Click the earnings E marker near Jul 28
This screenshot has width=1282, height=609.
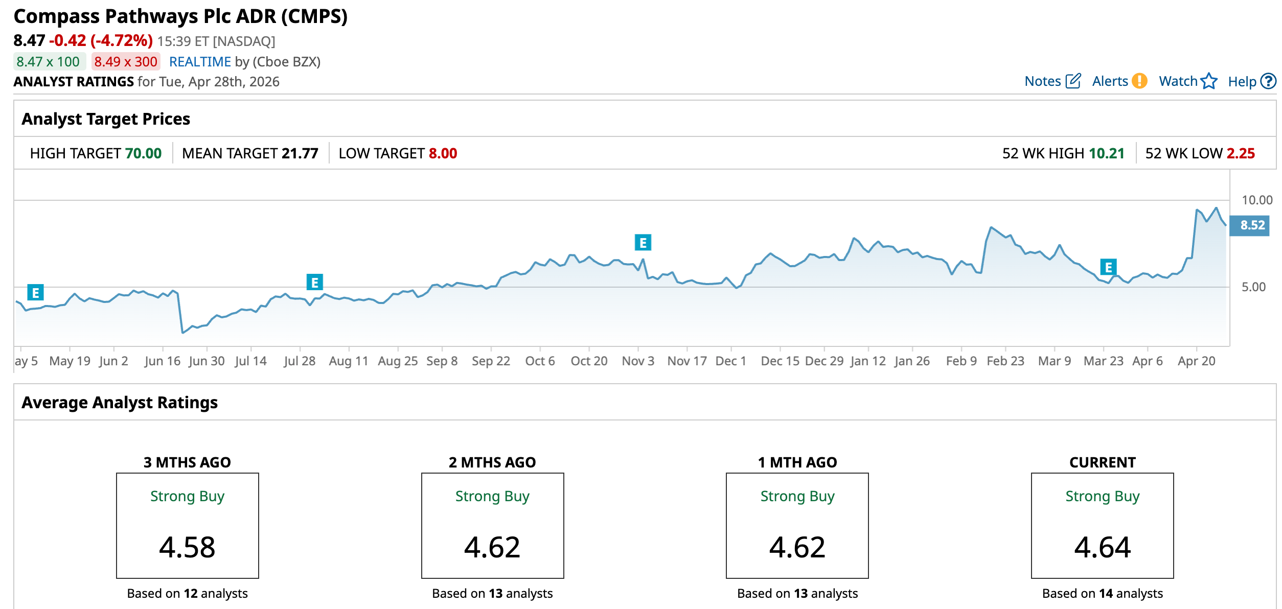314,282
